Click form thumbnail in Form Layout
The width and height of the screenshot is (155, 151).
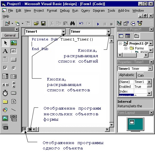click(132, 122)
